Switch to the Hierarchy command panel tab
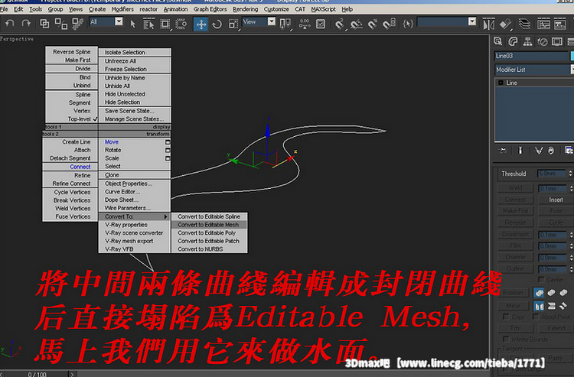Viewport: 574px width, 377px height. click(x=527, y=42)
